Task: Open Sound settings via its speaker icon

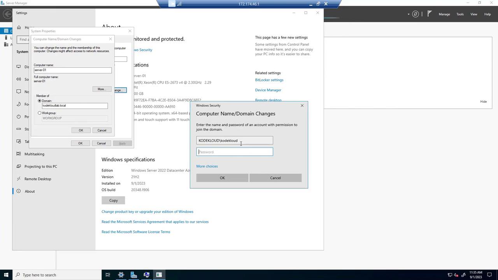Action: [19, 79]
